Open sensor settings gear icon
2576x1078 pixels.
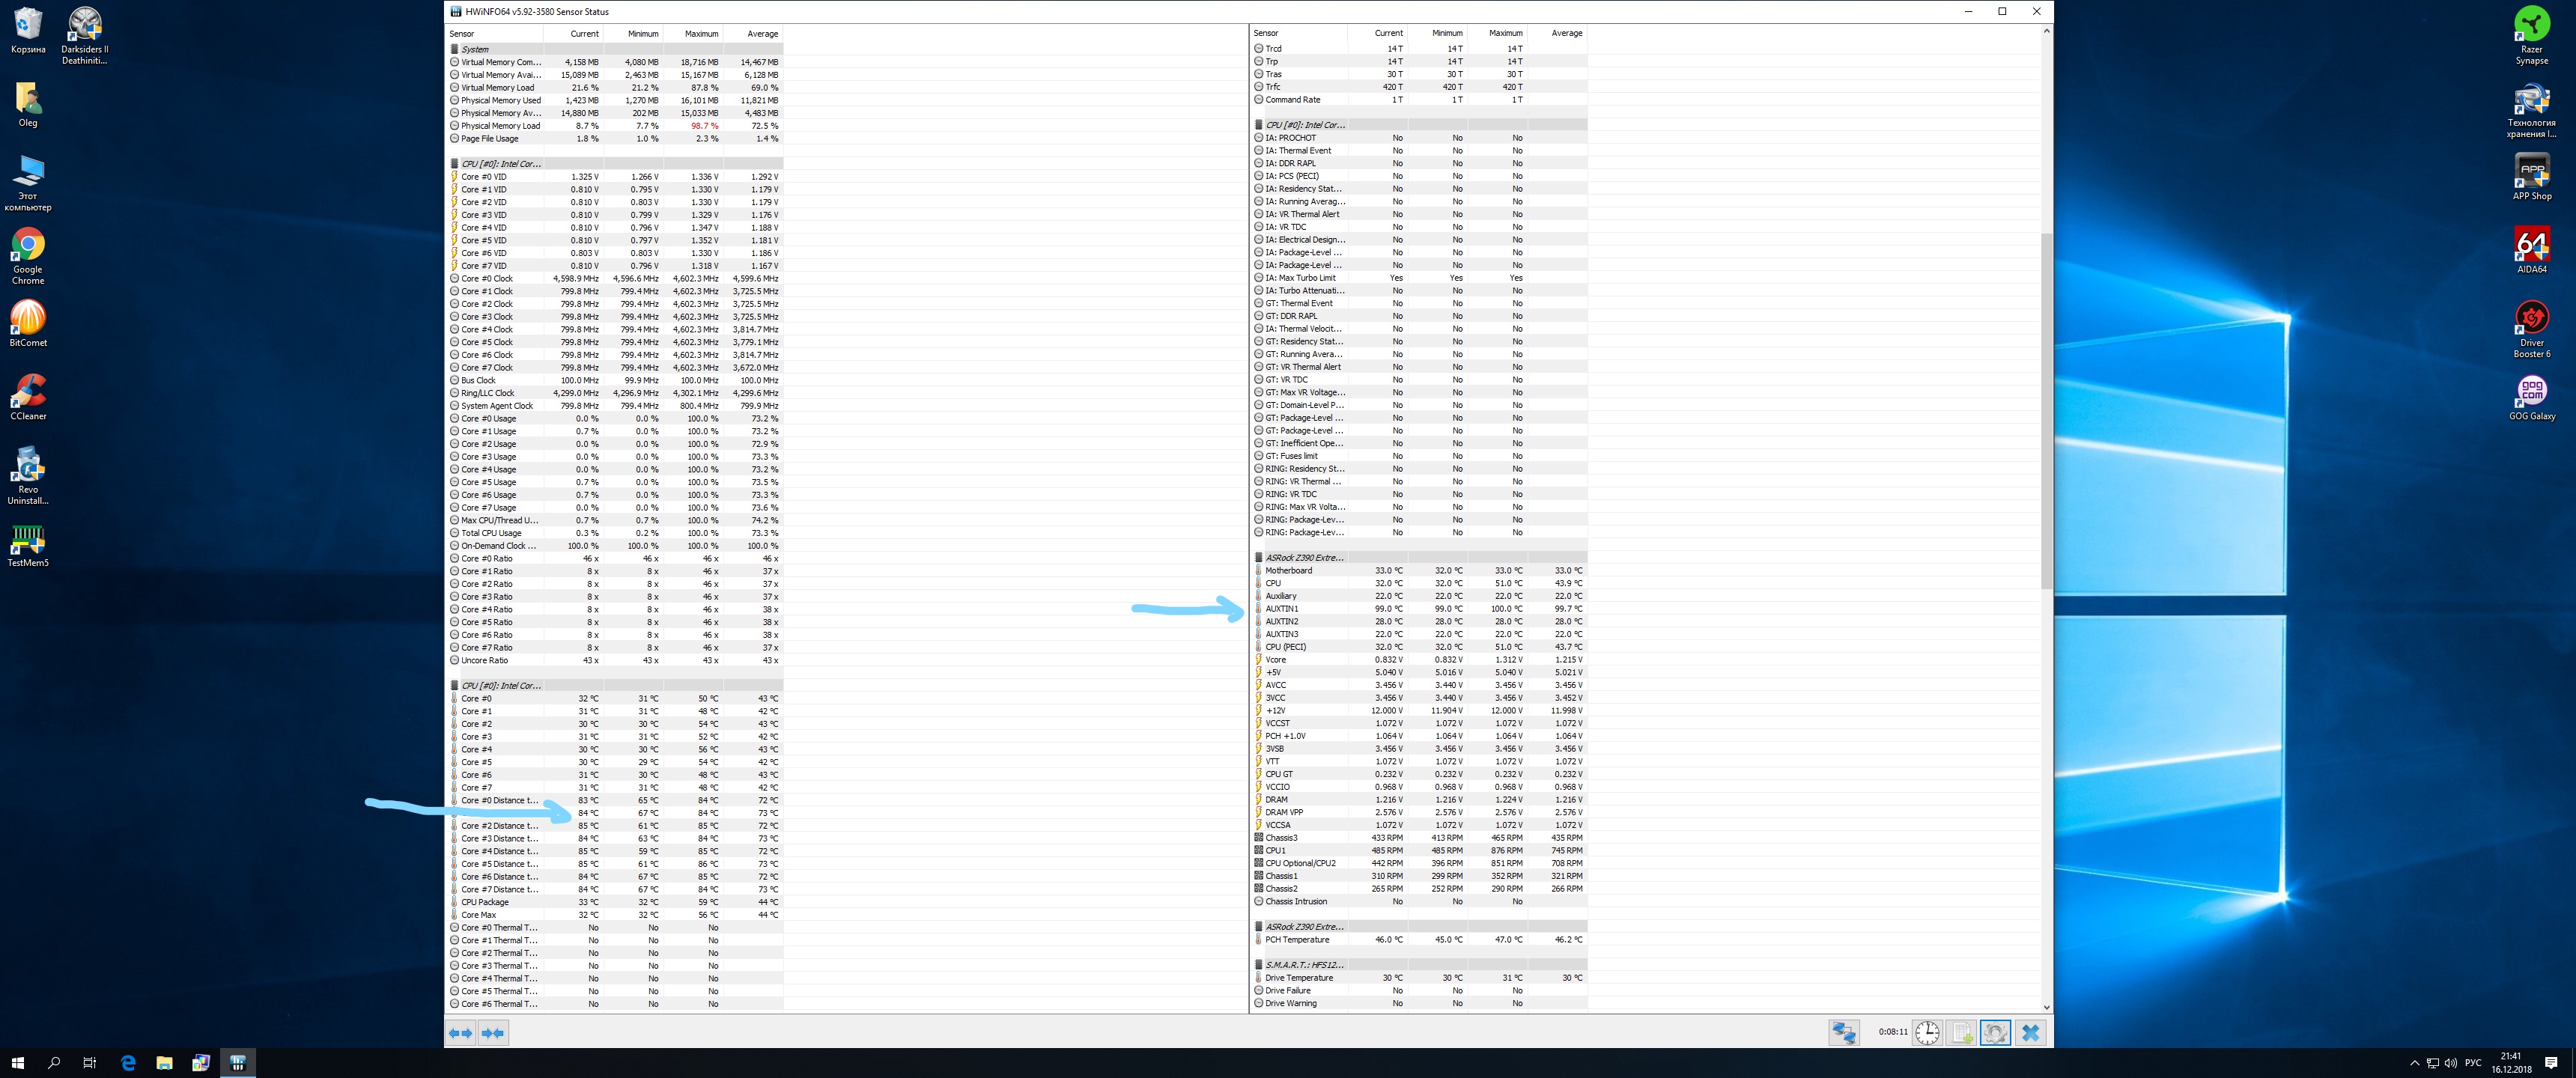pyautogui.click(x=1995, y=1033)
